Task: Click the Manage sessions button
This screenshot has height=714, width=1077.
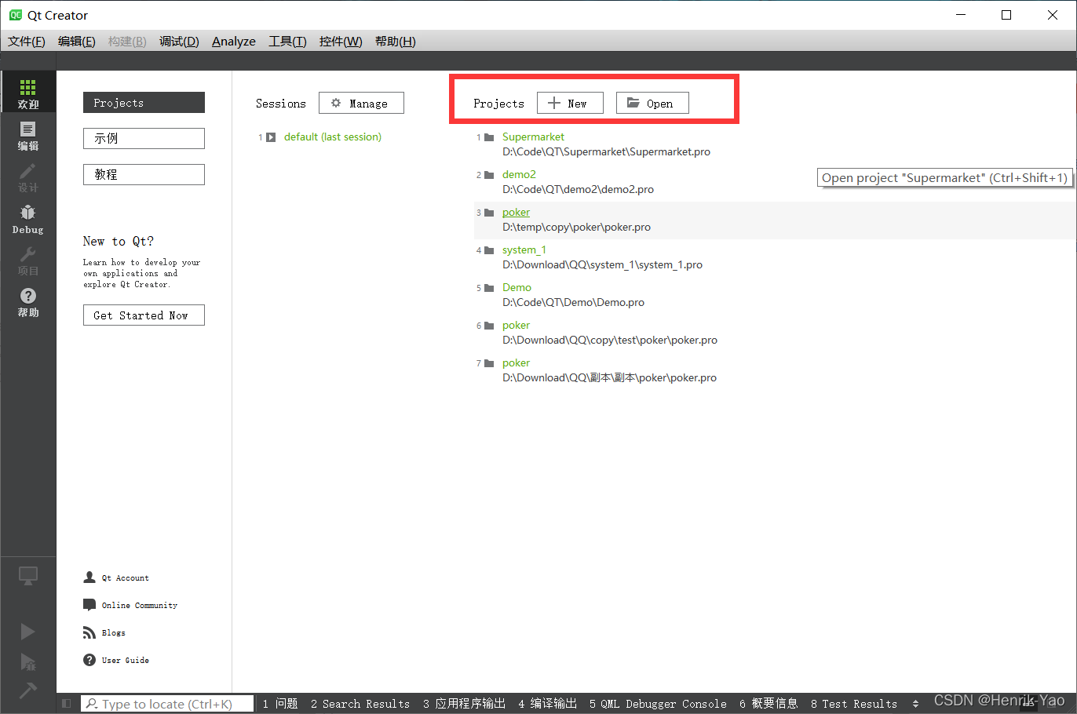Action: pos(361,103)
